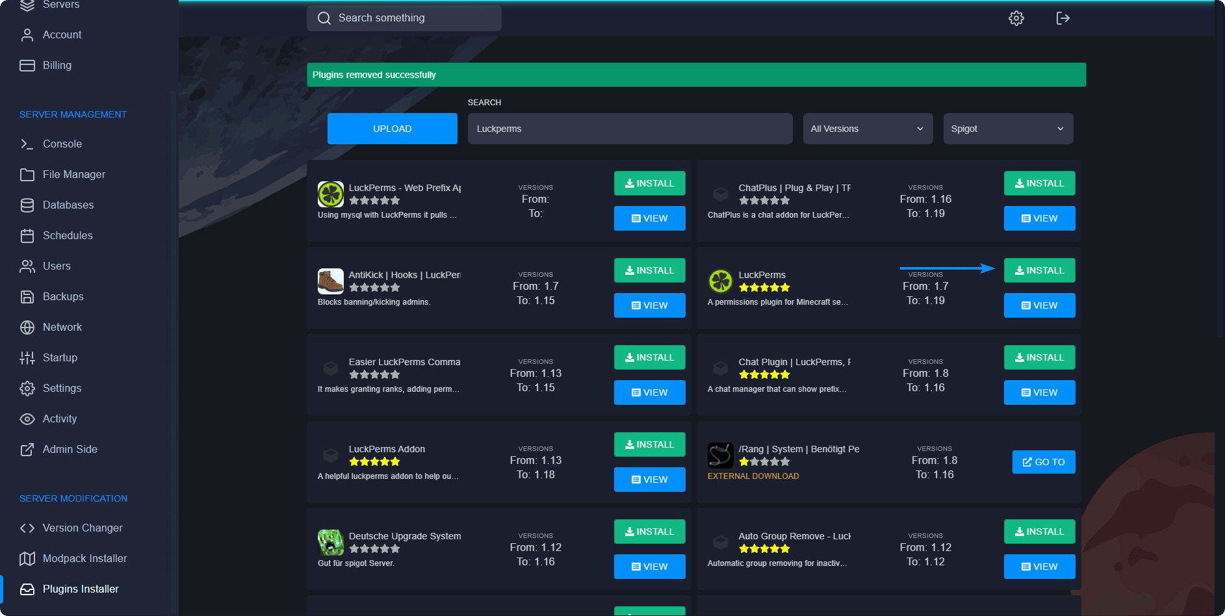
Task: Open Modpack Installer in sidebar
Action: pos(84,559)
